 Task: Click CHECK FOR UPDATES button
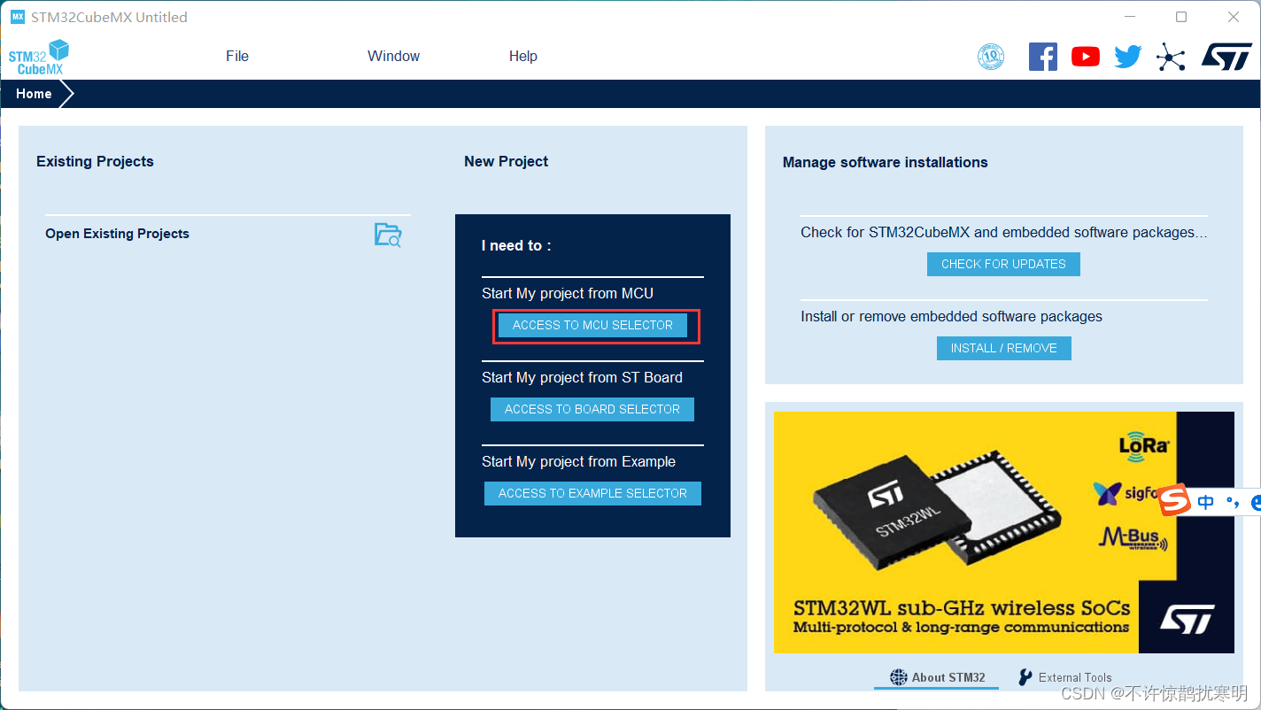[x=1003, y=264]
